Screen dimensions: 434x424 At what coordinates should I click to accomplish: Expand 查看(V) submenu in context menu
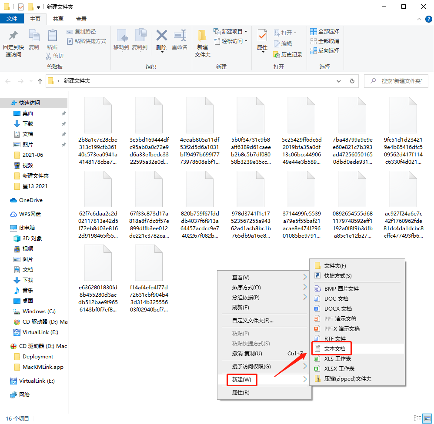(264, 278)
